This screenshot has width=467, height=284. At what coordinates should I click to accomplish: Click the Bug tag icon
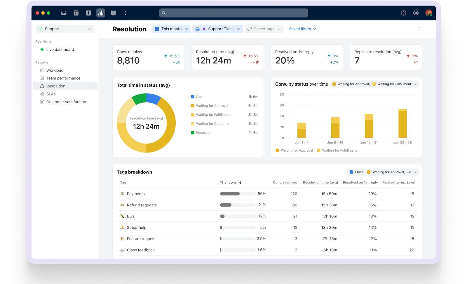pyautogui.click(x=122, y=216)
